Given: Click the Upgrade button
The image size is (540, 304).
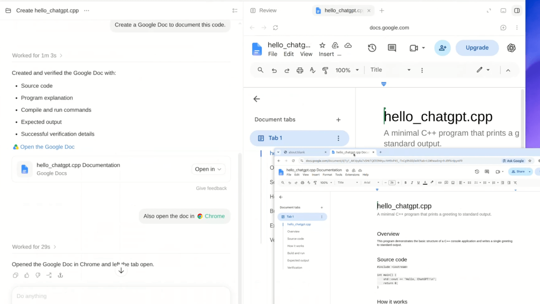Looking at the screenshot, I should (477, 48).
